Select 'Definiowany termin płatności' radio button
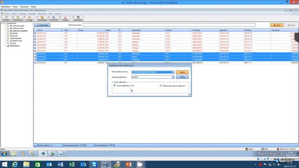Viewport: 299px width, 168px height. point(161,86)
